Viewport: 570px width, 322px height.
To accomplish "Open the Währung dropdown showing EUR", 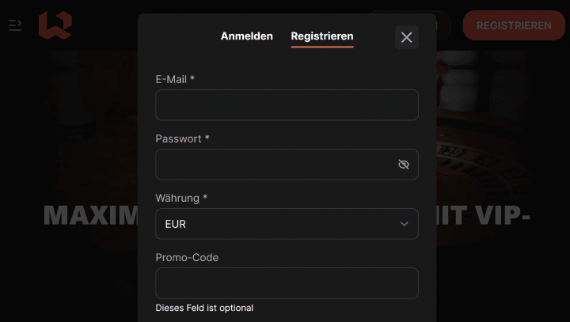I will (x=287, y=224).
